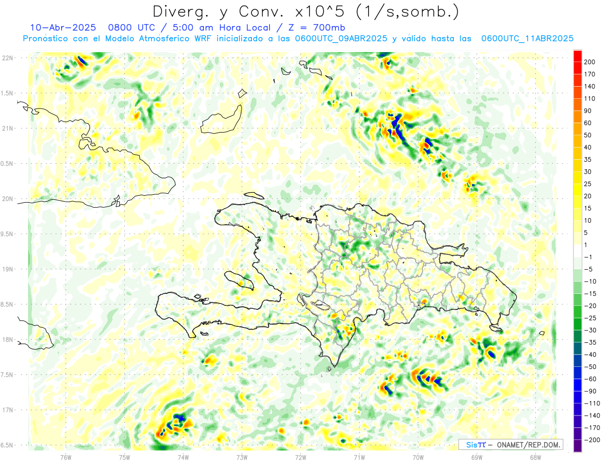Viewport: 601px width, 464px height.
Task: Click the '70W' longitude label
Action: pyautogui.click(x=418, y=457)
